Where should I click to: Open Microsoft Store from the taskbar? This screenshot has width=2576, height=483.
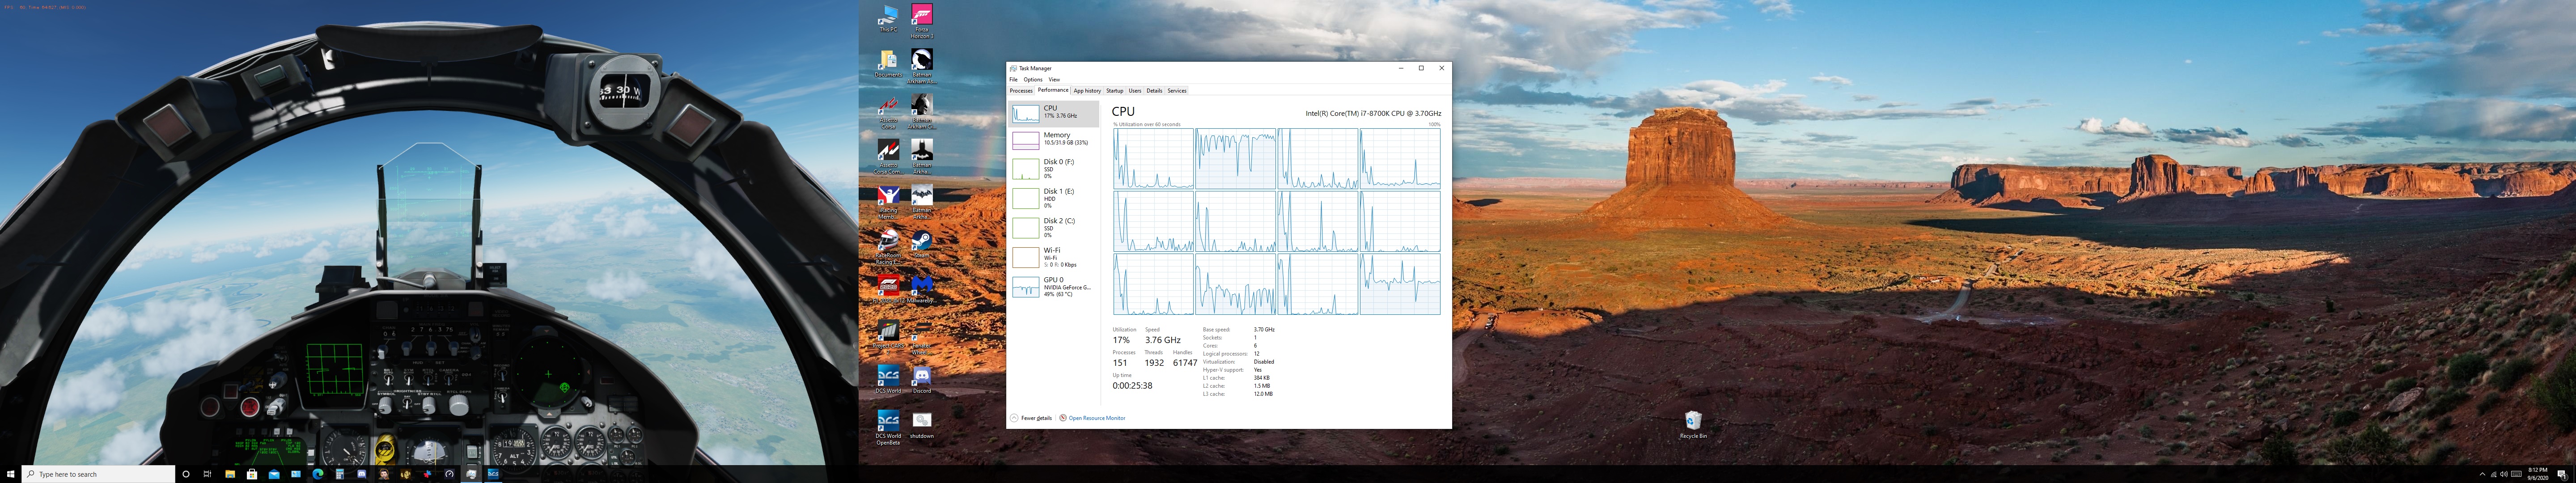252,474
